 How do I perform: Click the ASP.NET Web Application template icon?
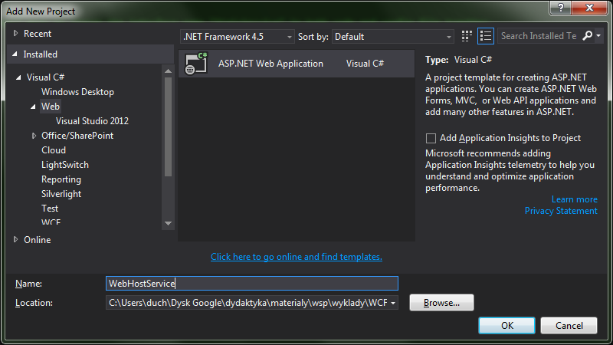196,64
